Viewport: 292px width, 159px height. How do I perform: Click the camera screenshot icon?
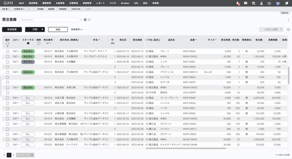[269, 3]
